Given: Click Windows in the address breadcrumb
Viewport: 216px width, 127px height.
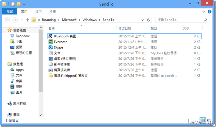Looking at the screenshot, I should click(90, 20).
